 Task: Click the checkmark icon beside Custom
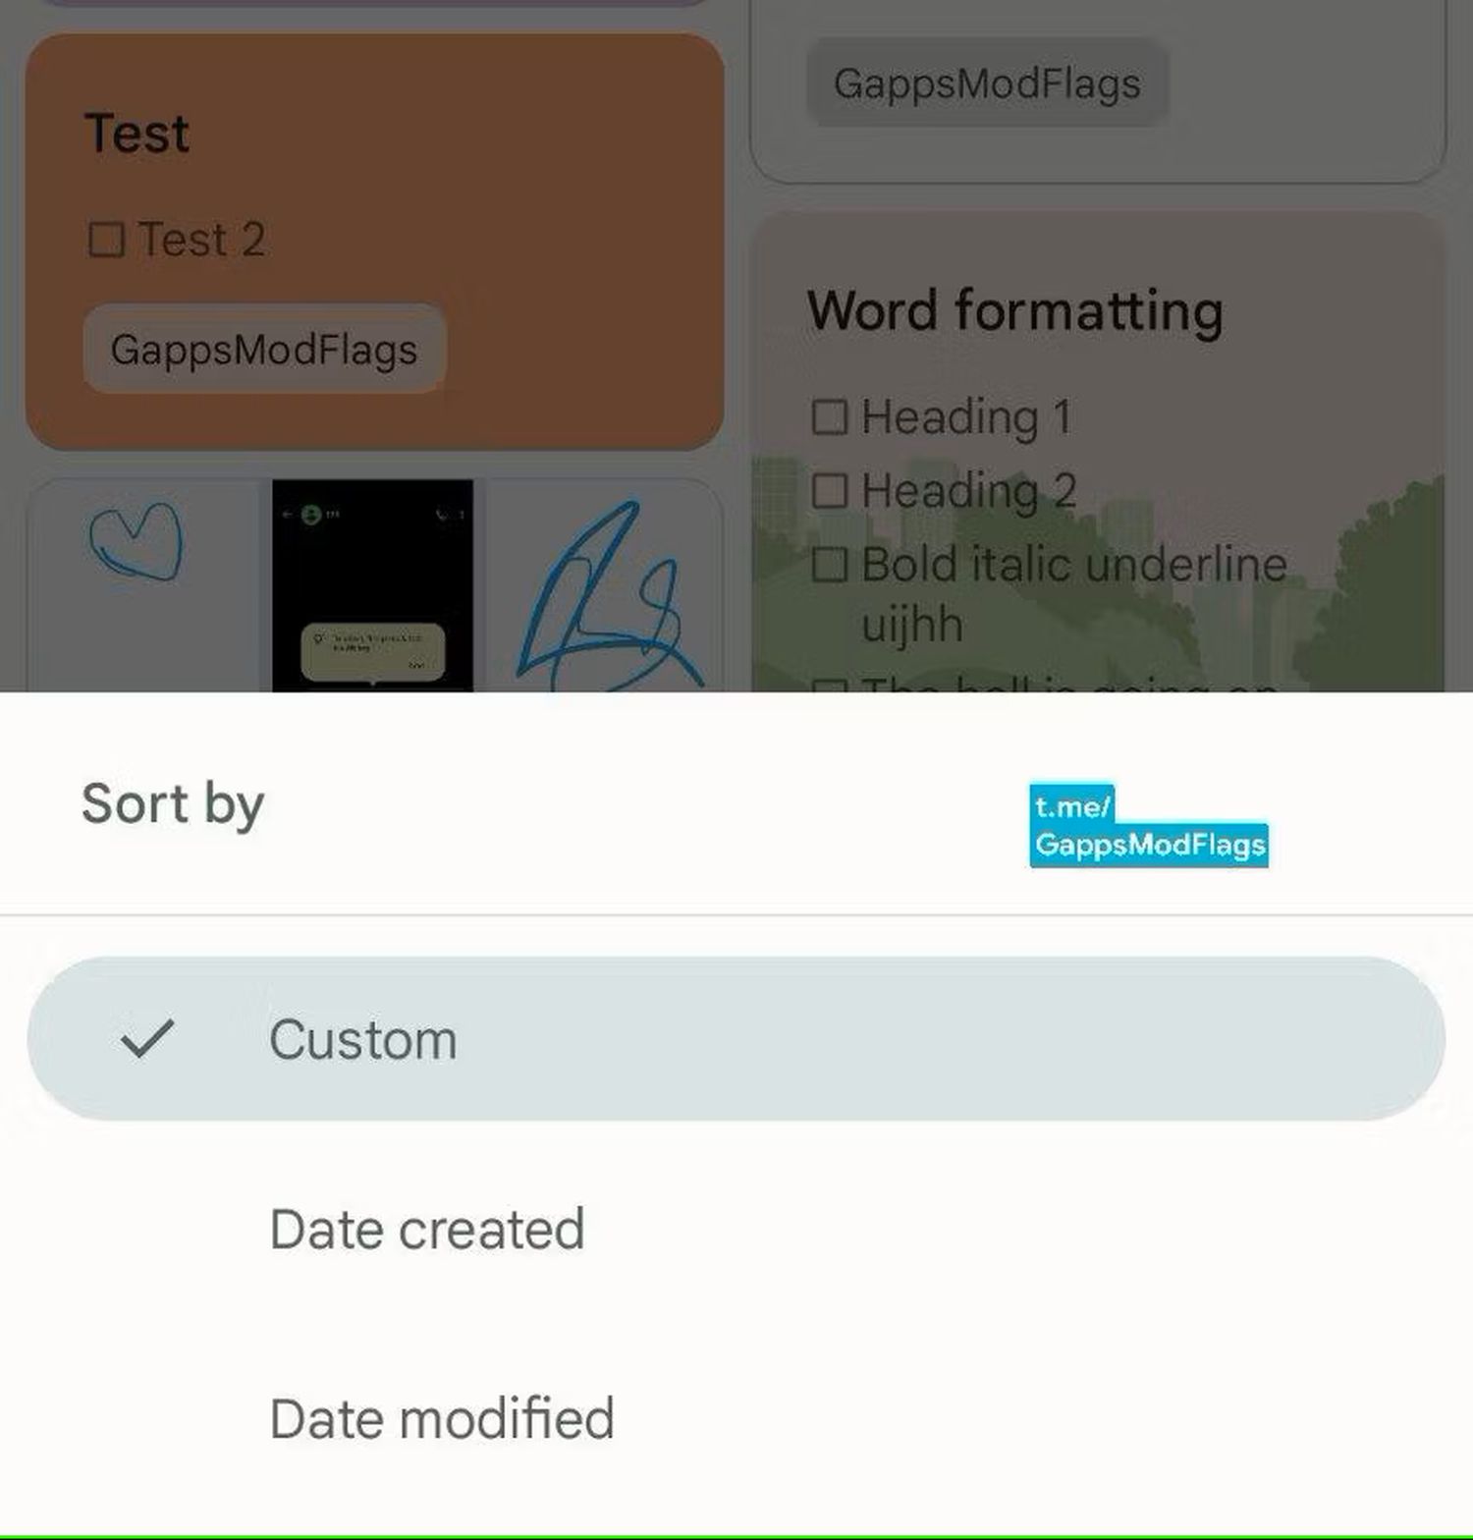click(146, 1038)
